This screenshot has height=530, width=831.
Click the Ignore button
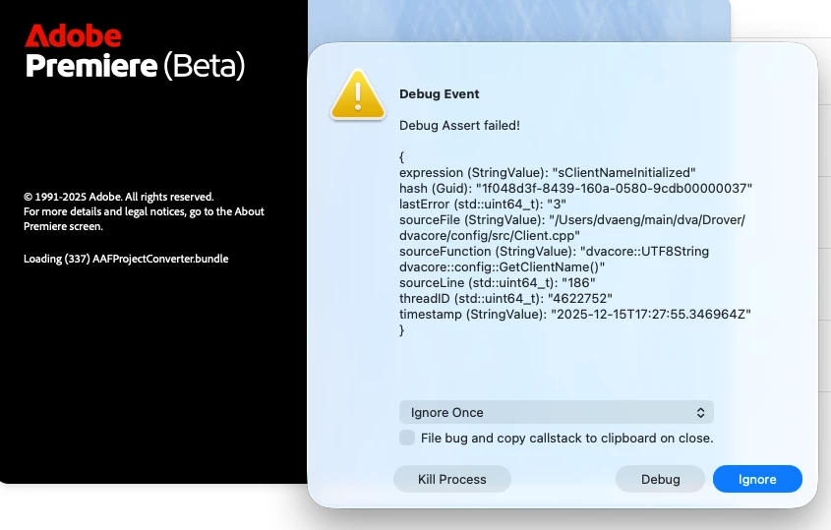point(757,479)
